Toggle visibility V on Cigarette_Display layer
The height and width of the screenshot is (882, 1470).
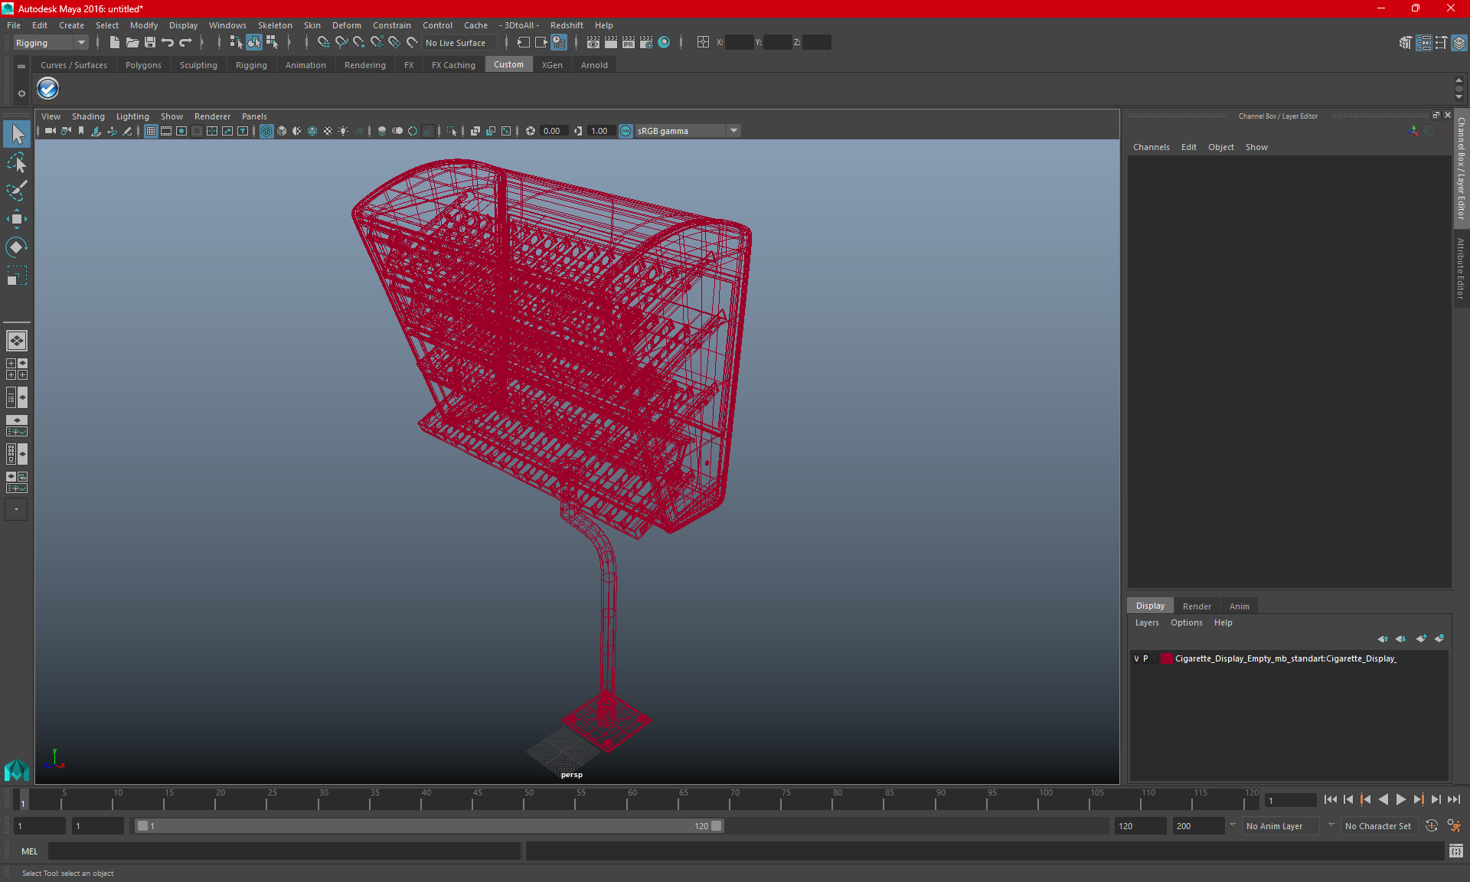[1136, 658]
